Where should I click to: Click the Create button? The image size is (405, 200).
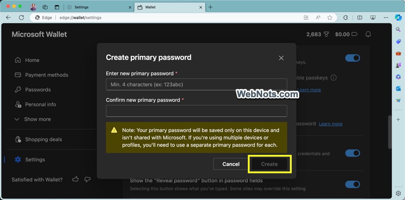click(269, 164)
